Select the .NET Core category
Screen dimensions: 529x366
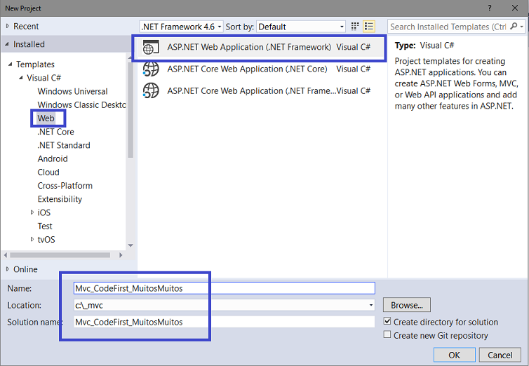point(55,132)
